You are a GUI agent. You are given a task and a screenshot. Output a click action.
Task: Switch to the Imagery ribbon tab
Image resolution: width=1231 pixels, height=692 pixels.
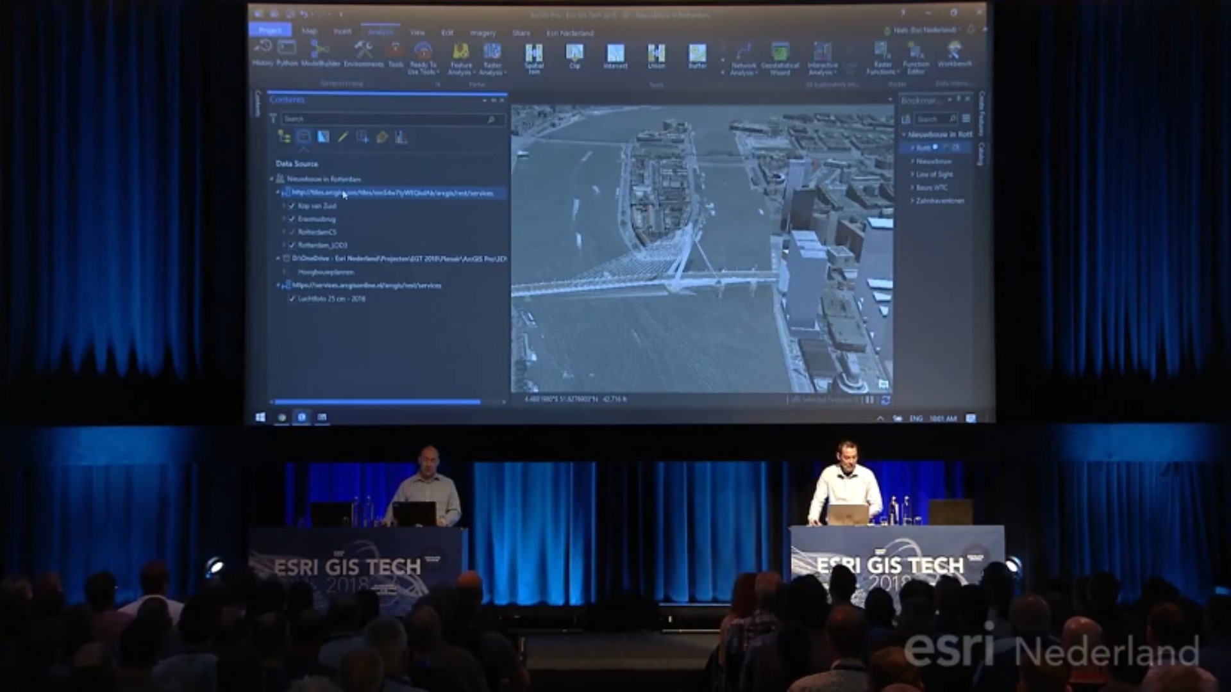click(483, 33)
